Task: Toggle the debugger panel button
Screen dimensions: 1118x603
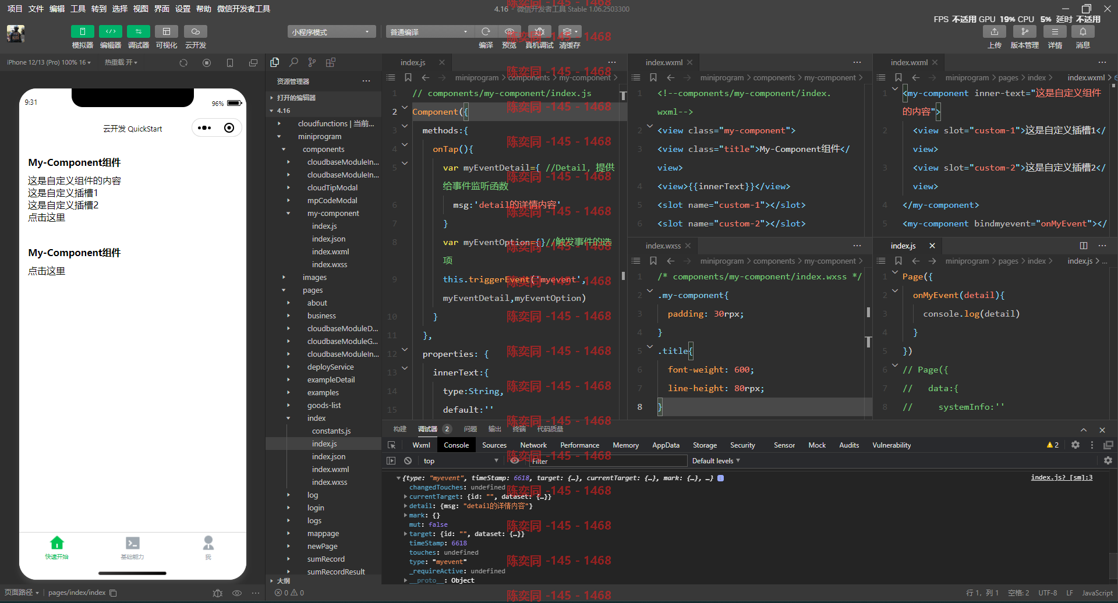Action: click(139, 31)
